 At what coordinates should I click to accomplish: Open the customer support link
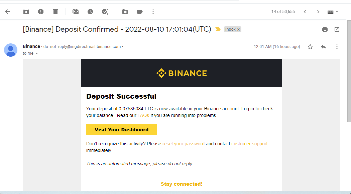249,144
